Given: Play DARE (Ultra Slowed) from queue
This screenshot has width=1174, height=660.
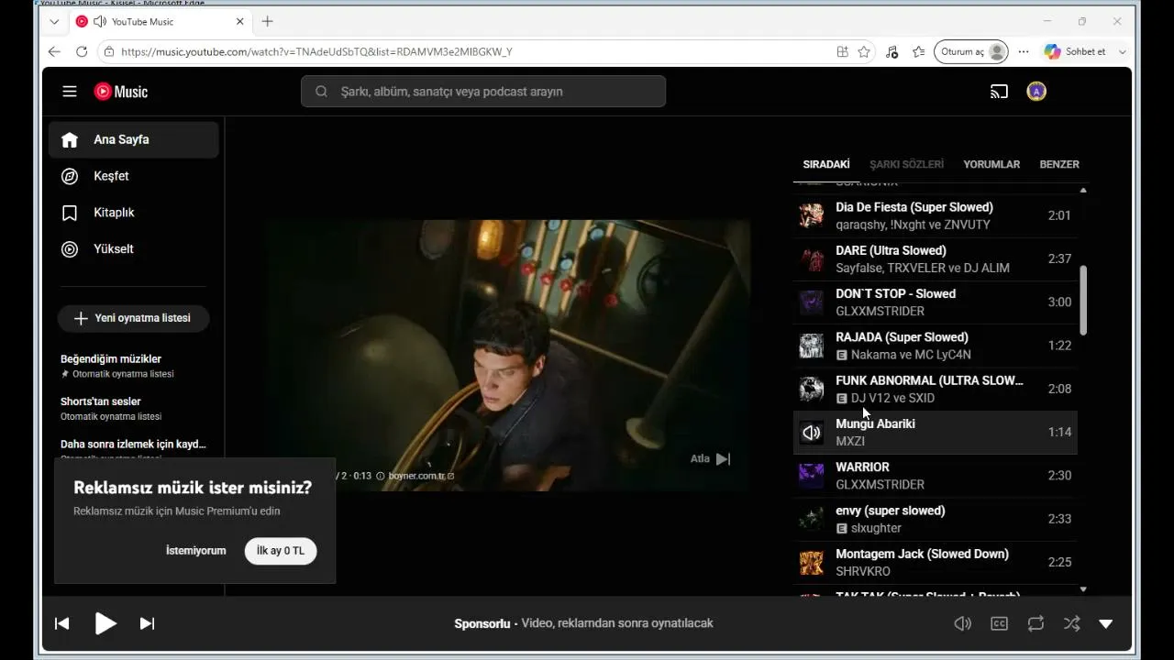Looking at the screenshot, I should tap(936, 258).
